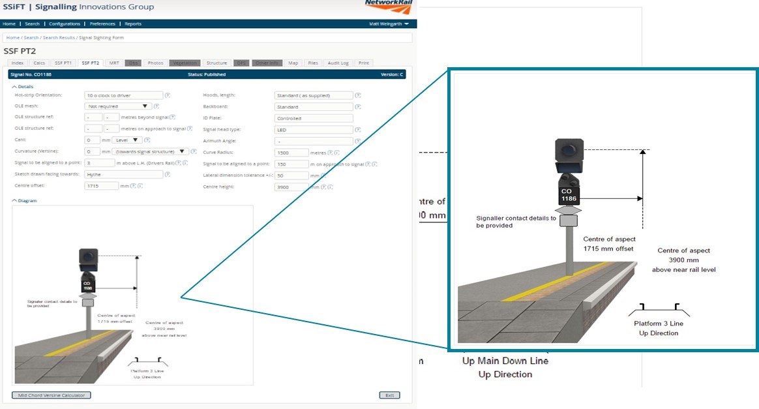The image size is (759, 409).
Task: Click the Exit button
Action: [390, 395]
